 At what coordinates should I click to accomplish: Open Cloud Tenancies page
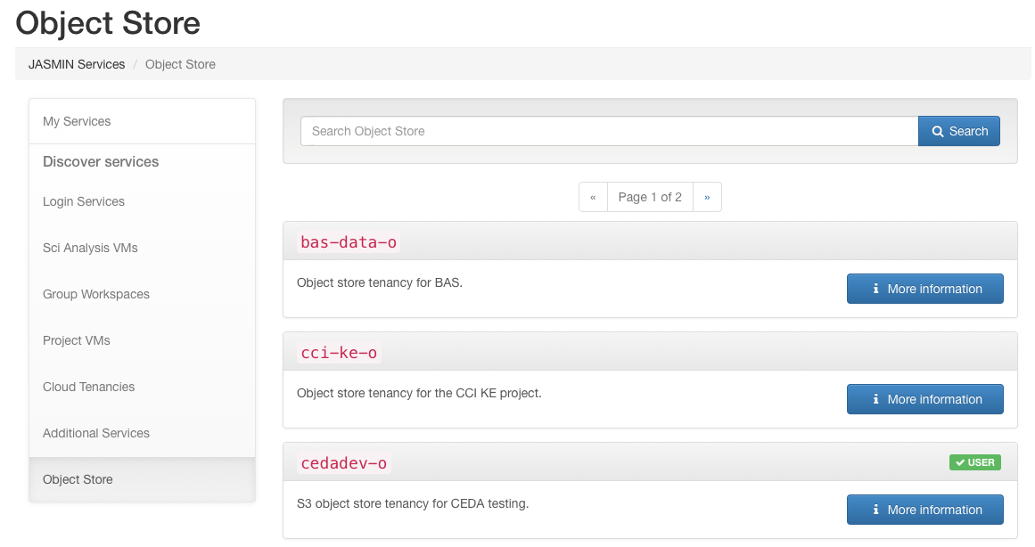(89, 387)
